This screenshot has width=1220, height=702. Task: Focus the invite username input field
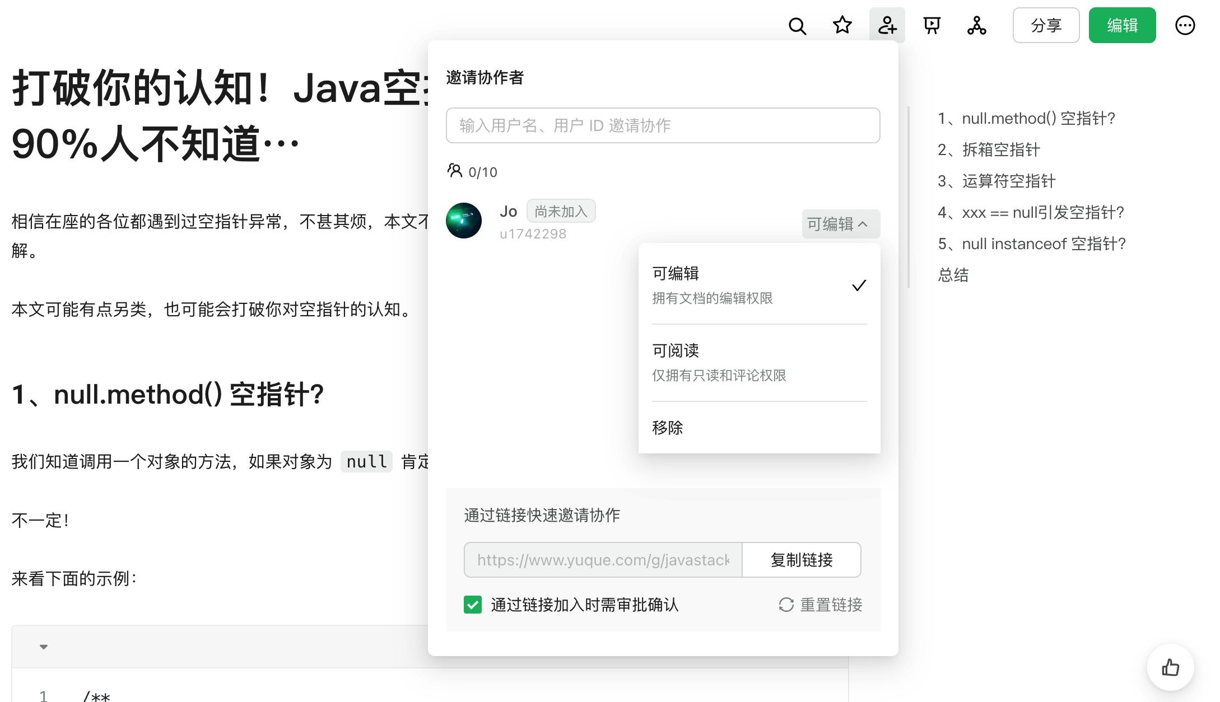(x=663, y=125)
